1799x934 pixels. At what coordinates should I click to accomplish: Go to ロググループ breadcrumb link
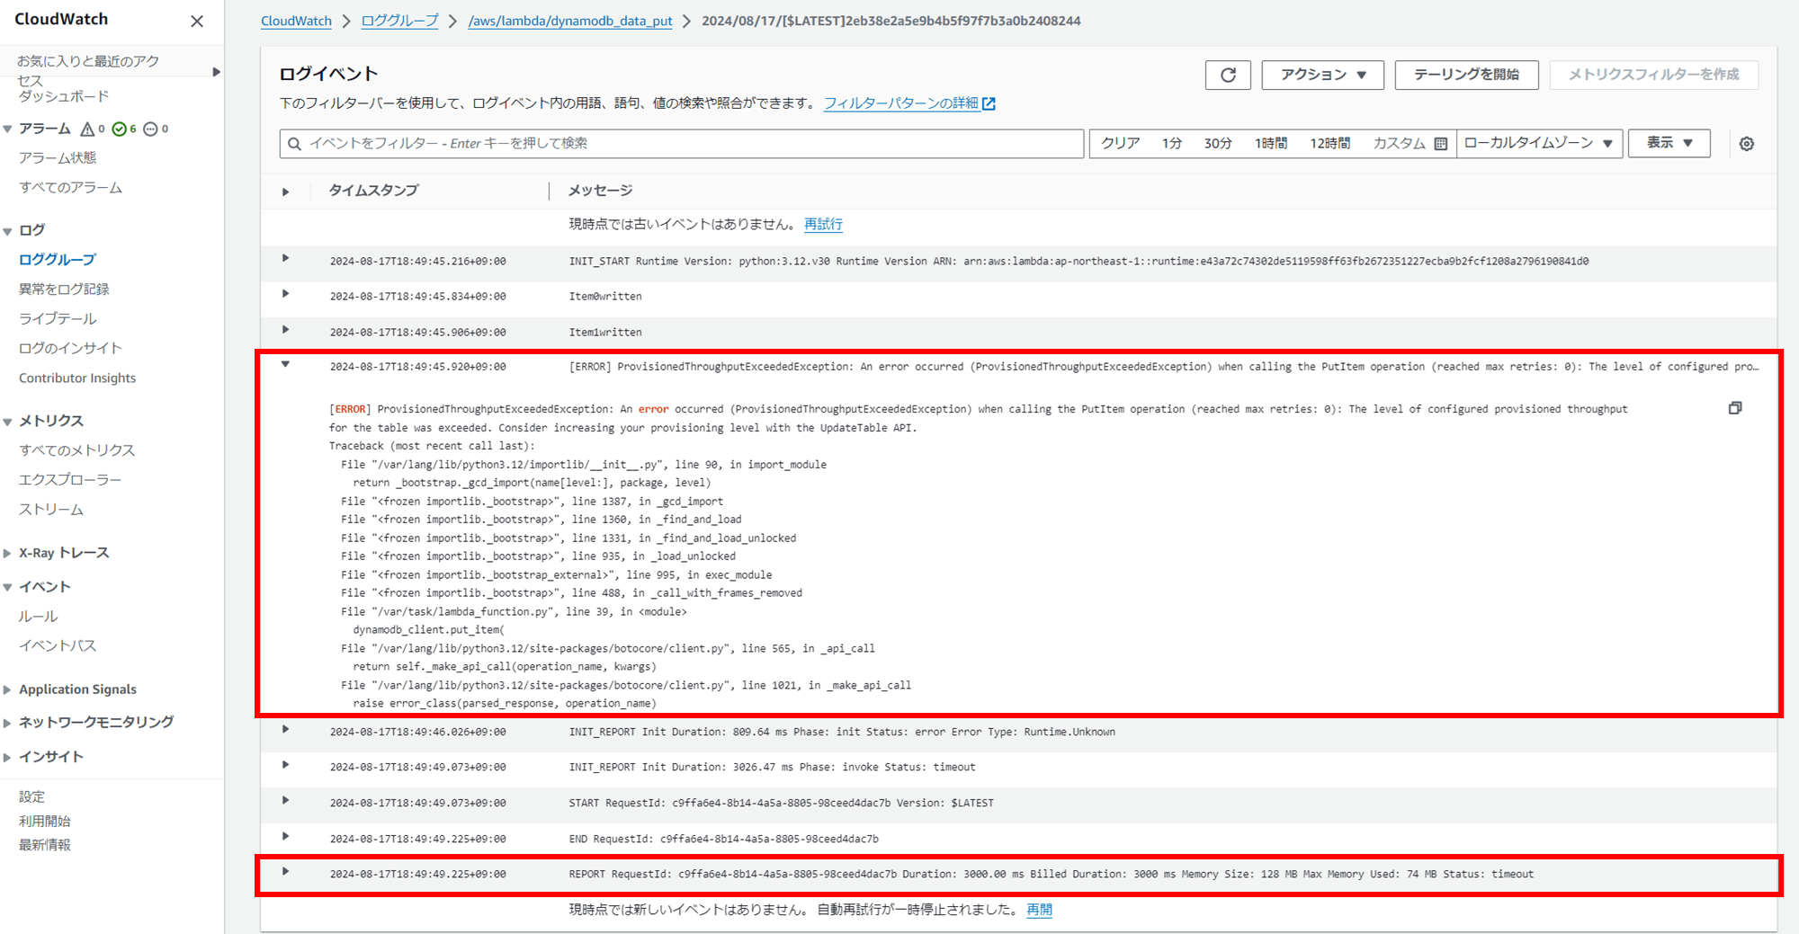[399, 21]
